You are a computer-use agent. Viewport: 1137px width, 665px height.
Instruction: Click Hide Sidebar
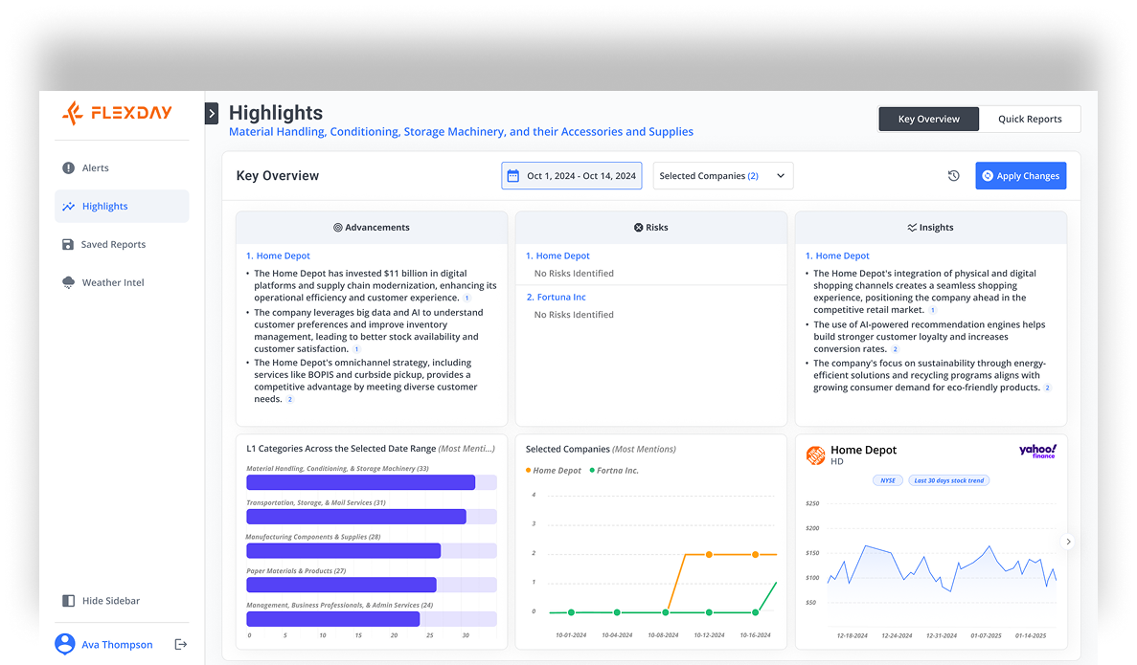point(102,601)
